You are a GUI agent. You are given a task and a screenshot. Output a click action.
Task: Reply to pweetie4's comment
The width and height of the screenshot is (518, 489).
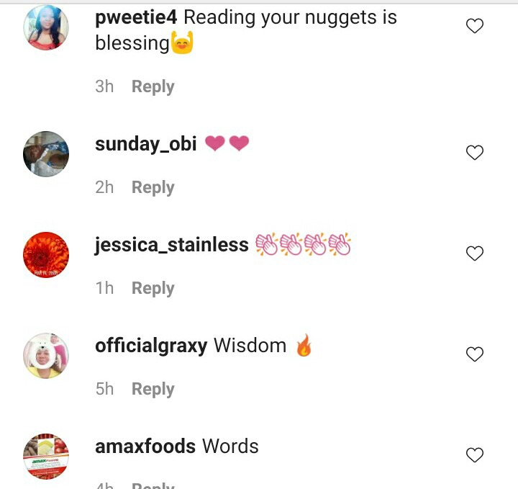pos(153,86)
